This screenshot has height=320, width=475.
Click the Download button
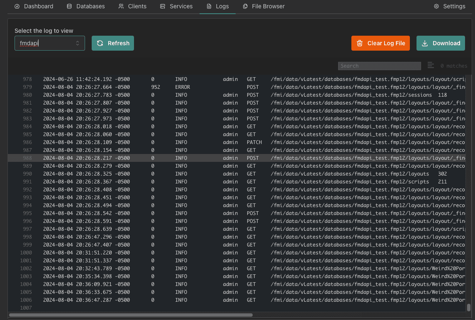point(441,43)
